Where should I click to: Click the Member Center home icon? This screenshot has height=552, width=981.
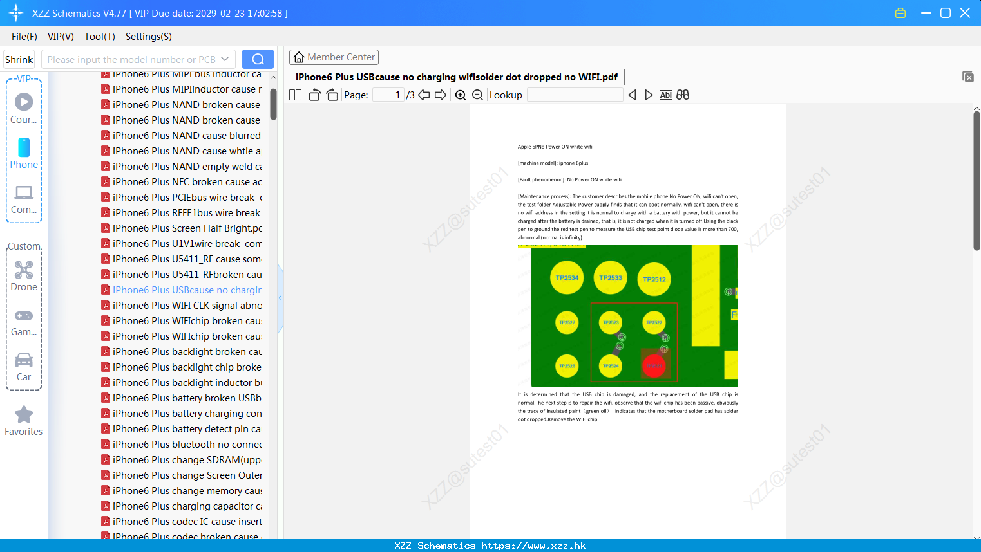(299, 57)
